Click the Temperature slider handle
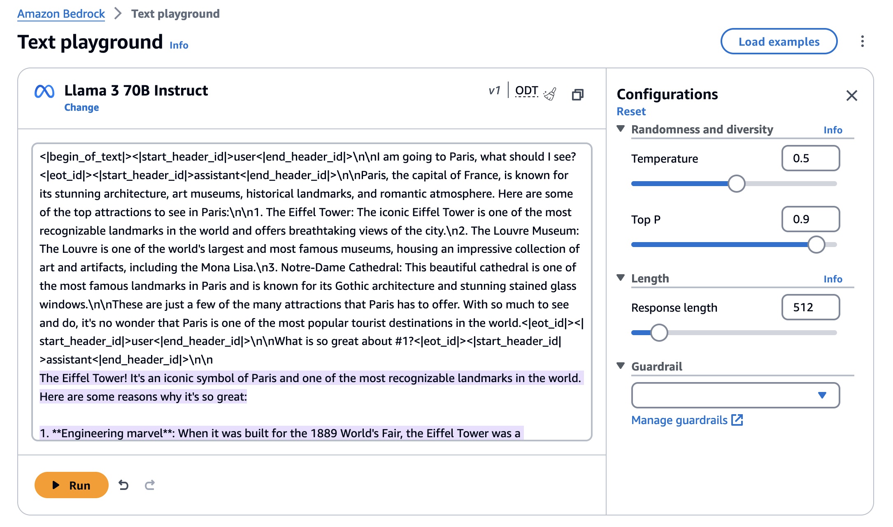Image resolution: width=893 pixels, height=527 pixels. point(736,184)
